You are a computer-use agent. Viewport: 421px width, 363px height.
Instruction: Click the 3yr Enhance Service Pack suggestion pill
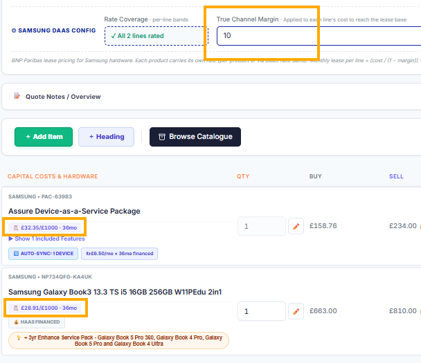tap(118, 340)
